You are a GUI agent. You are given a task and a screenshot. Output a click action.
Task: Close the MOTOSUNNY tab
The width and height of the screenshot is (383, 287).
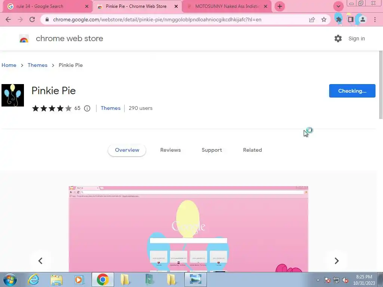click(x=266, y=7)
